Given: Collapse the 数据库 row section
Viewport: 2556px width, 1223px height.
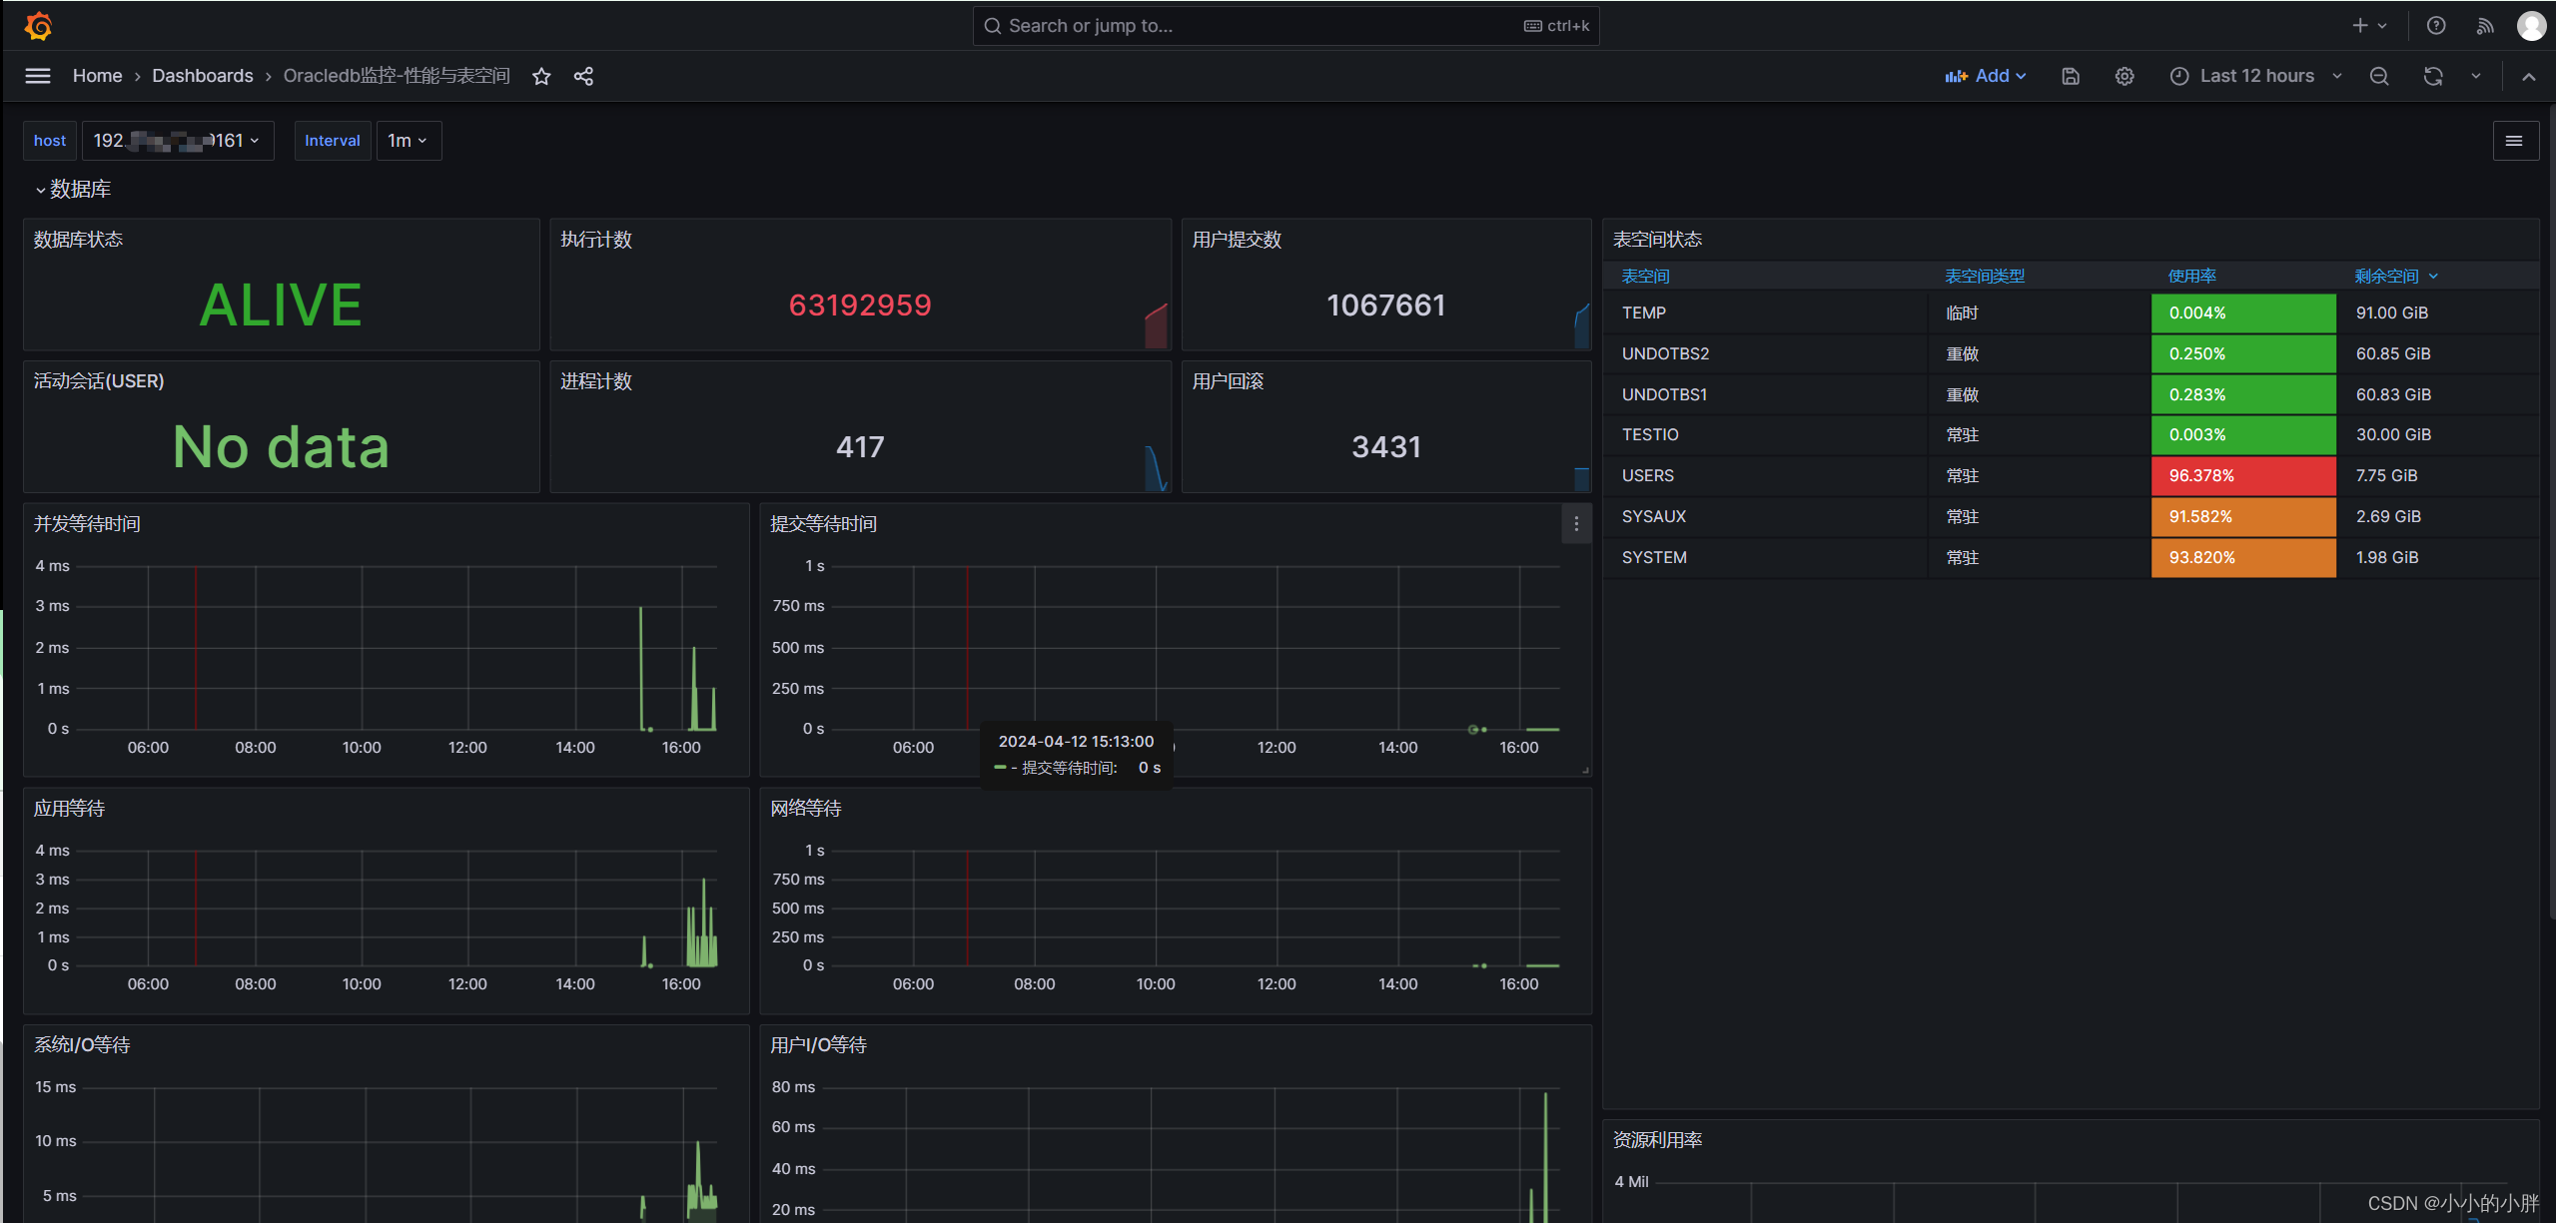Looking at the screenshot, I should point(41,190).
